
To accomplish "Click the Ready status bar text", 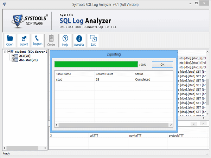I will [6, 153].
